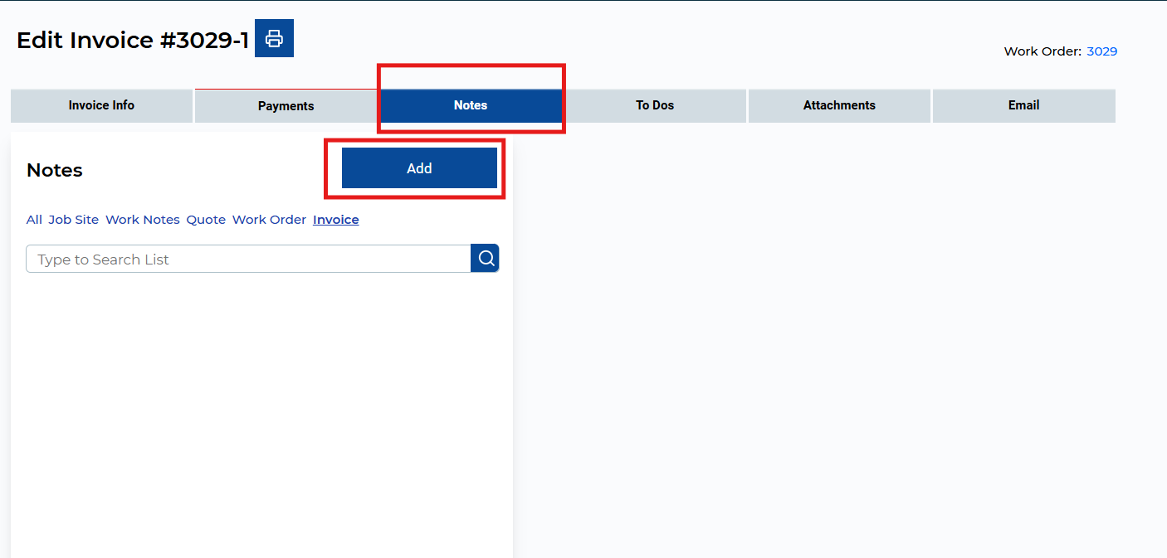Click the Edit Invoice #3029-1 heading

pos(133,40)
